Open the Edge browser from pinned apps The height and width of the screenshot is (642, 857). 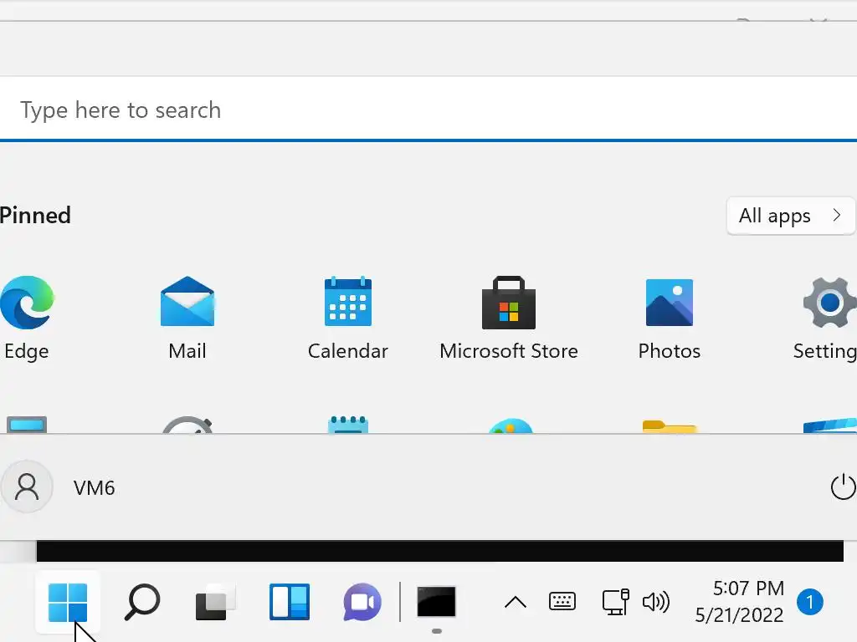(x=27, y=318)
